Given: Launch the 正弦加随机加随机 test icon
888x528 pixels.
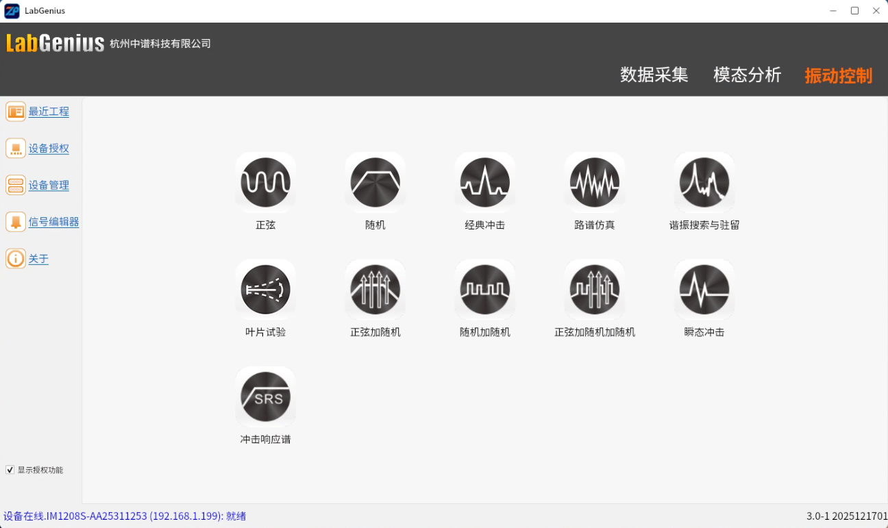Looking at the screenshot, I should tap(594, 290).
